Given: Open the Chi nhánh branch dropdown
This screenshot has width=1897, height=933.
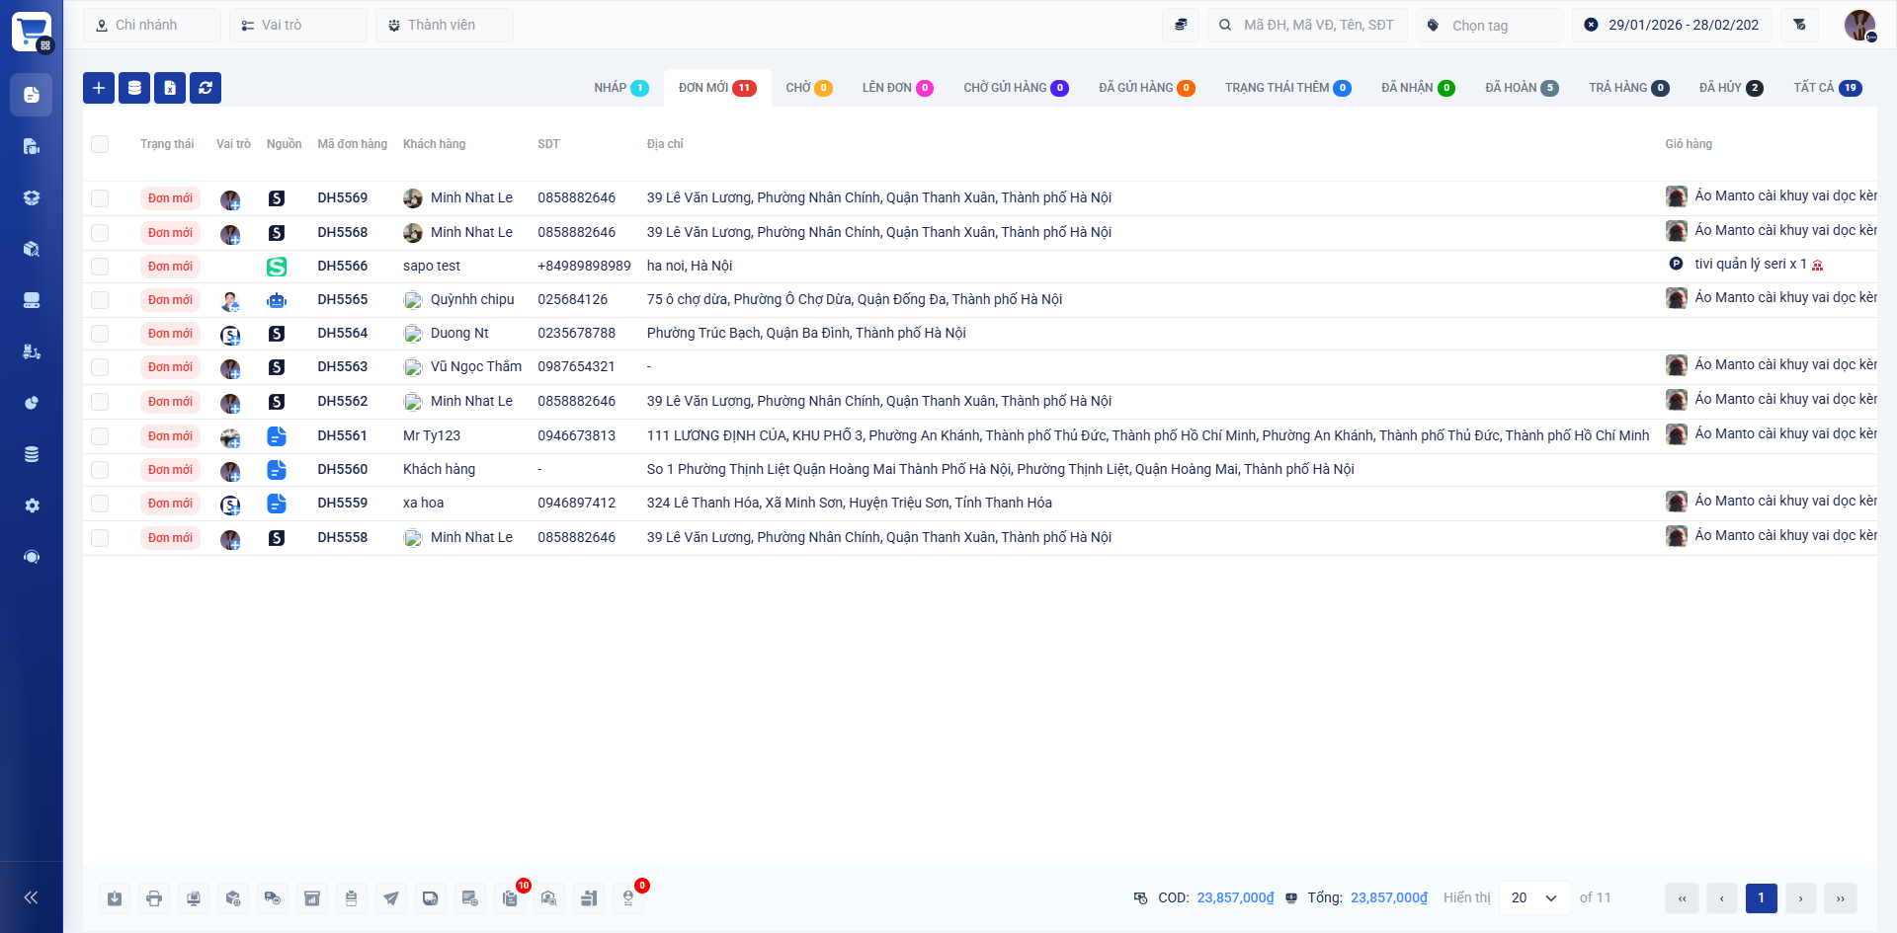Looking at the screenshot, I should pos(152,25).
